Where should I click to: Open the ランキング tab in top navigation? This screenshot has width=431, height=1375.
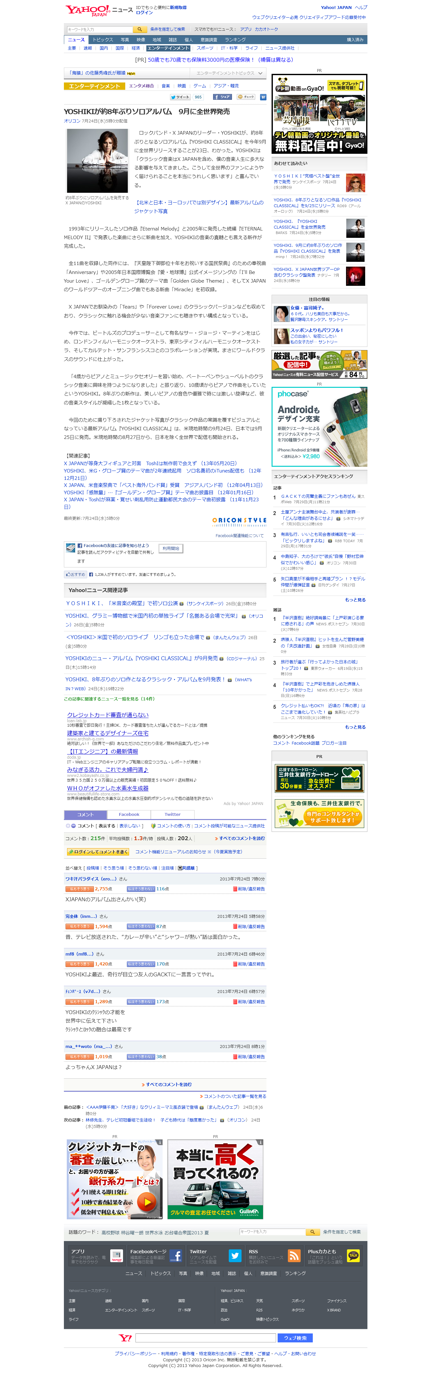(x=235, y=40)
